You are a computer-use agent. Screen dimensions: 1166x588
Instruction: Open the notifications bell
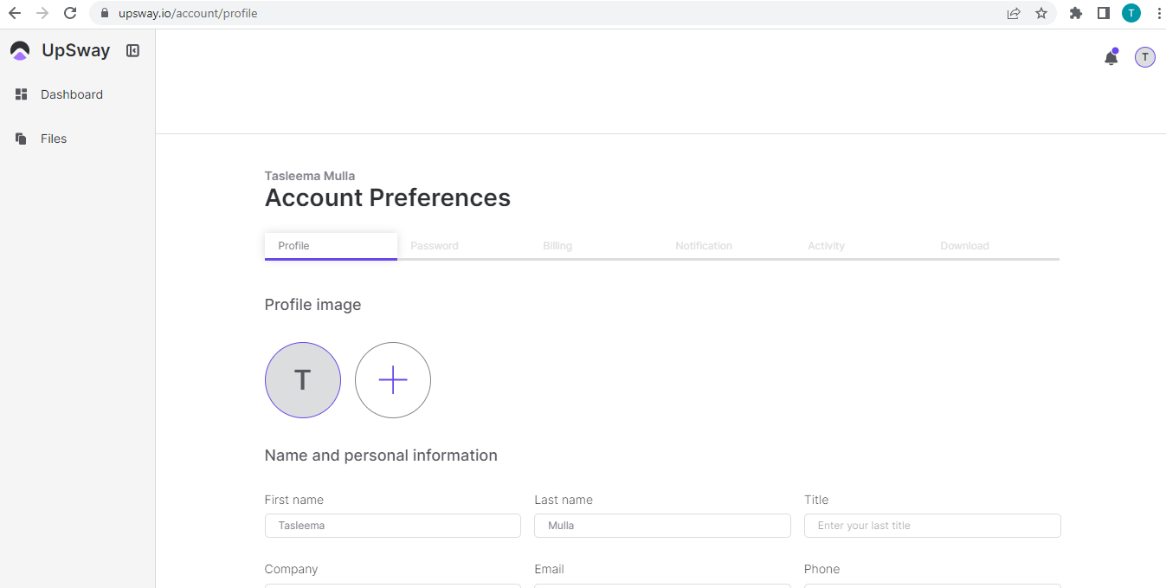tap(1111, 58)
